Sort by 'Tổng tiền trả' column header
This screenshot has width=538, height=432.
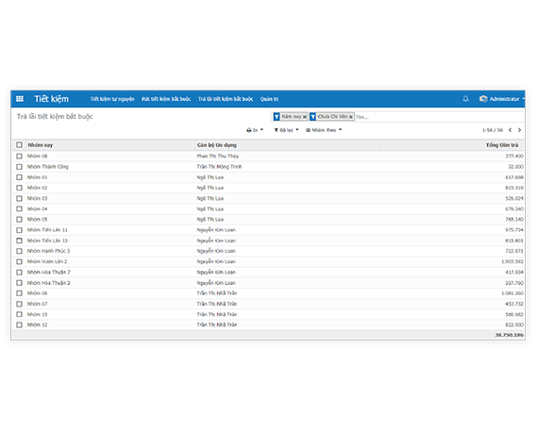(x=502, y=145)
